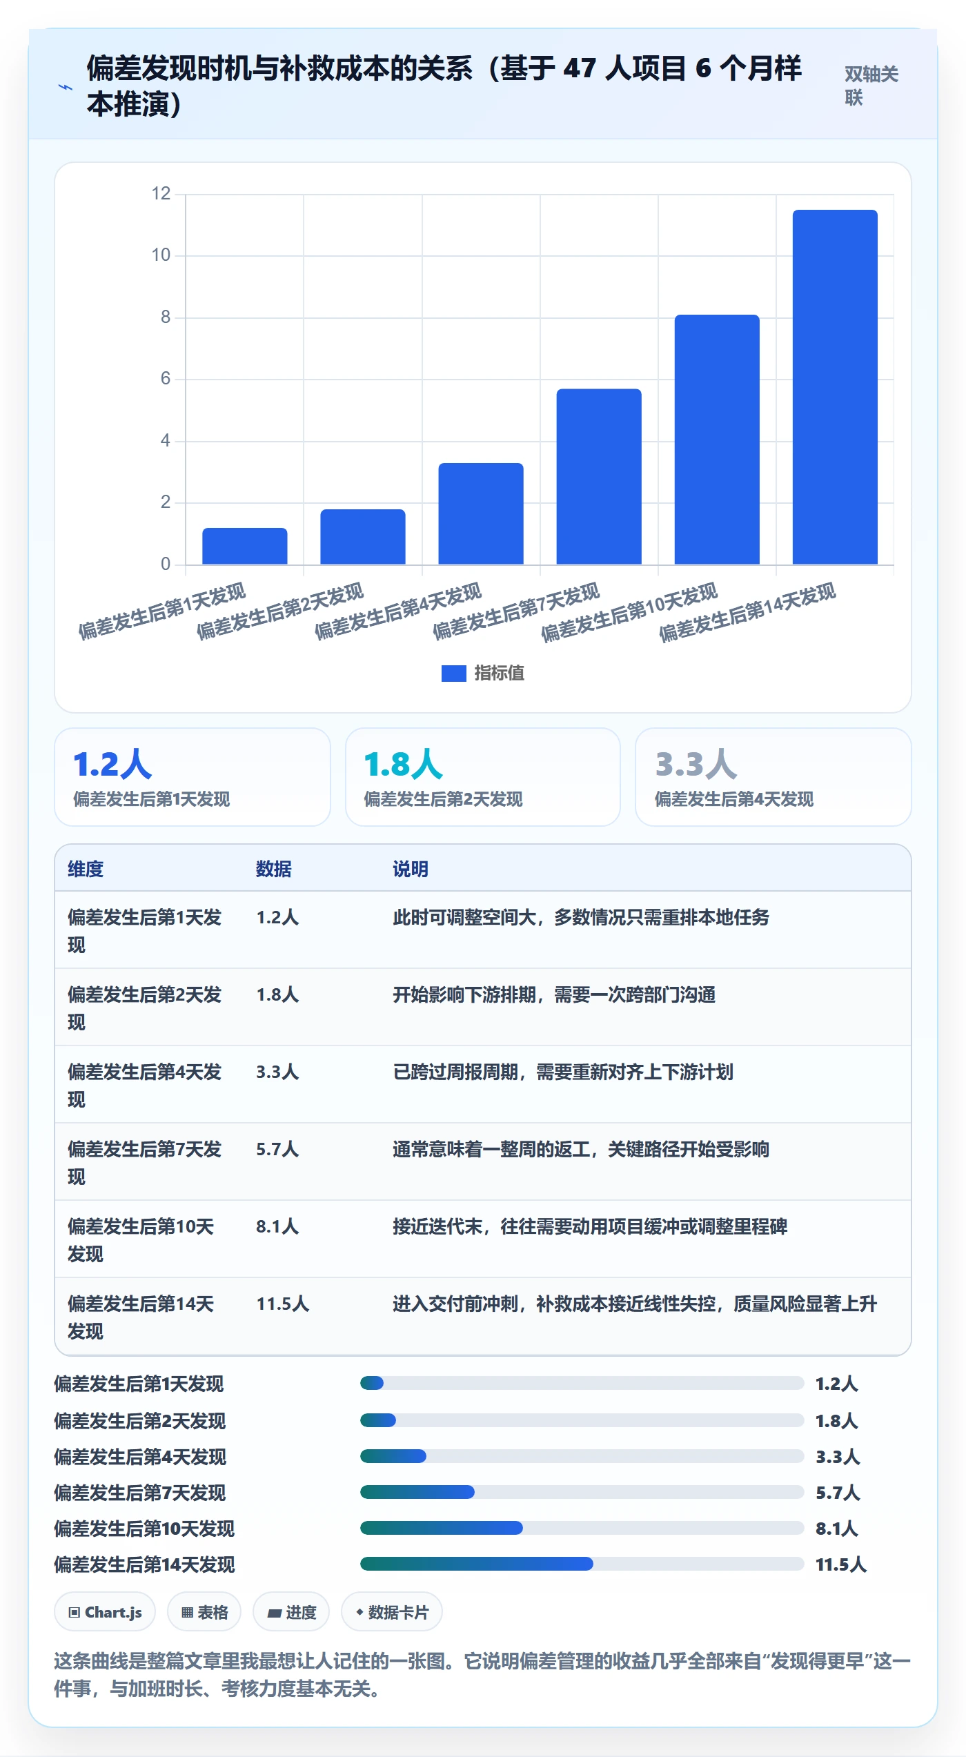Viewport: 966px width, 1757px height.
Task: Click progress value 11.5人 at right
Action: [x=841, y=1564]
